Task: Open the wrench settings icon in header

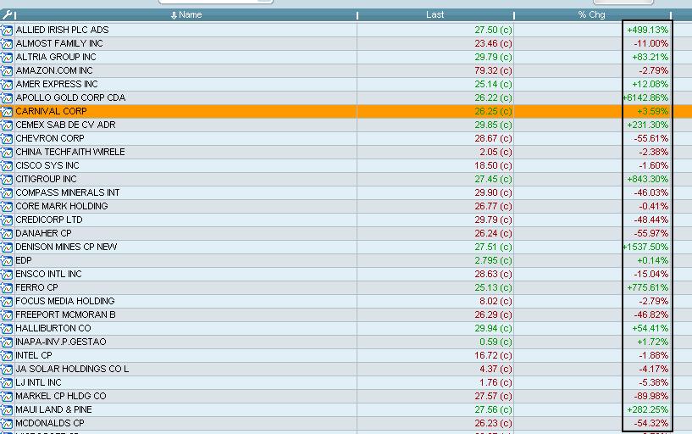Action: pyautogui.click(x=7, y=14)
